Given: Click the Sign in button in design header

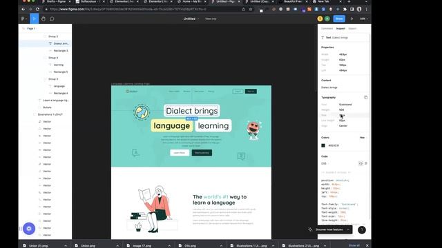Looking at the screenshot, I should [251, 92].
